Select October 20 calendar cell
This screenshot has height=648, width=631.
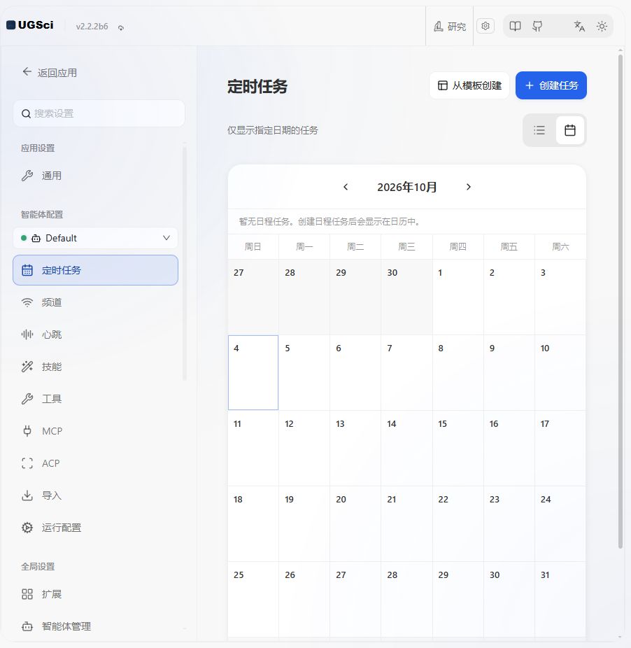coord(355,523)
